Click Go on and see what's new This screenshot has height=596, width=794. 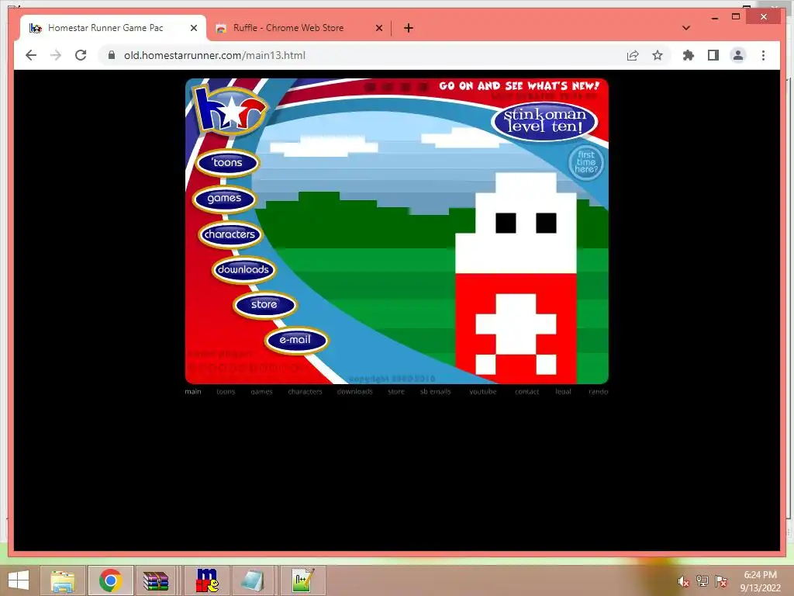[519, 85]
